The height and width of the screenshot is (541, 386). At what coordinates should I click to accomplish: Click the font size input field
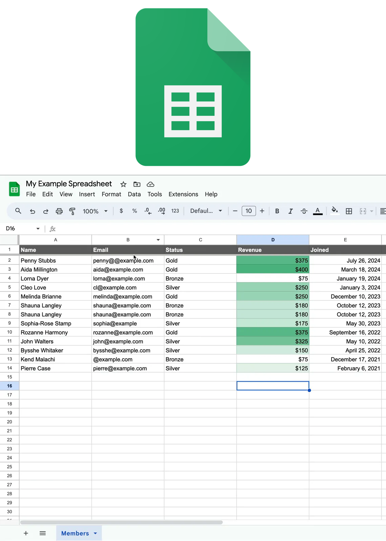coord(249,211)
